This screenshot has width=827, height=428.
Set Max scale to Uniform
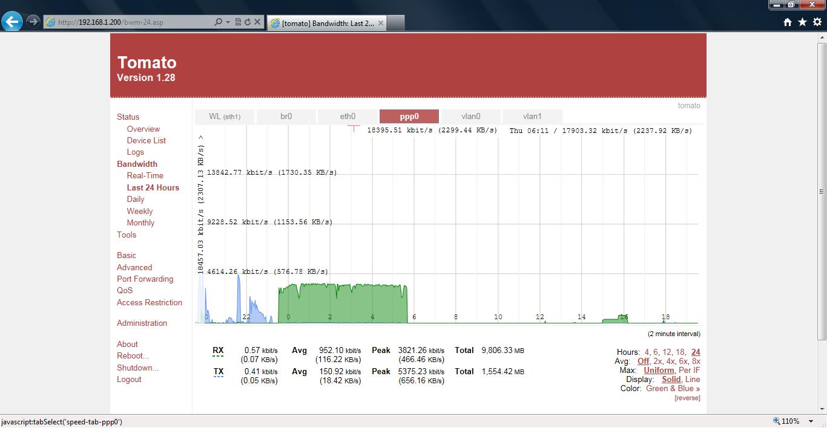(x=659, y=370)
